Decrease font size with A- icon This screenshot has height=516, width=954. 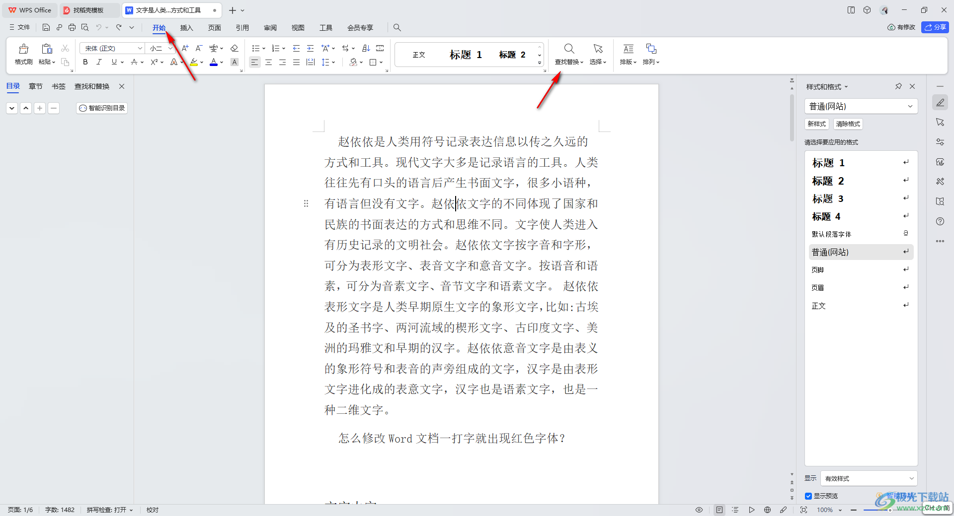[x=199, y=48]
